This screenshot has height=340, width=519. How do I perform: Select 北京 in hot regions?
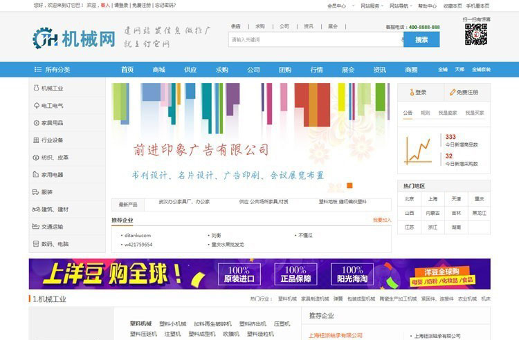pyautogui.click(x=409, y=198)
